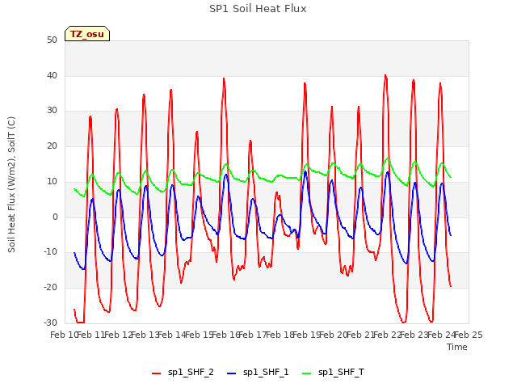
Task: Click the Feb 25 x-axis tick label
Action: coord(469,335)
